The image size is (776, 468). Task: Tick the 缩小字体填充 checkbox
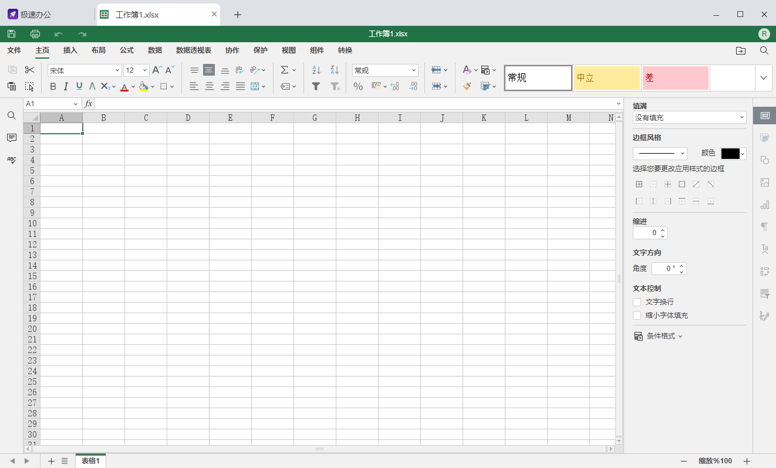pos(637,315)
